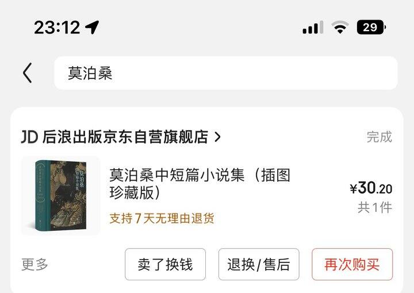Open the store via chevron arrow
414x293 pixels.
coord(217,137)
